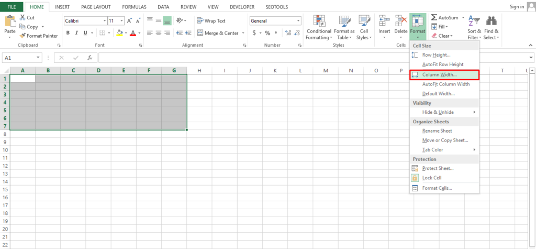Activate the Format Painter brush
536x249 pixels.
pos(23,36)
